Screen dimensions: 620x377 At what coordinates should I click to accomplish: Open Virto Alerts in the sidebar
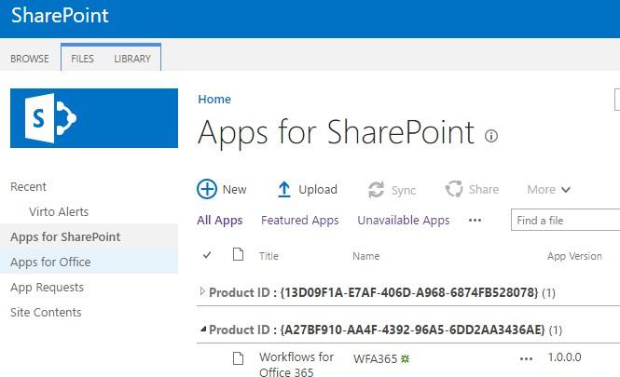[59, 211]
